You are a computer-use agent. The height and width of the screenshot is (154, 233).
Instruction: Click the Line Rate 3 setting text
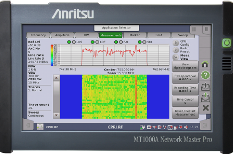[36, 58]
